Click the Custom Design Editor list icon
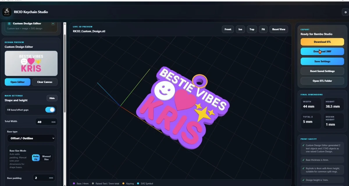The height and width of the screenshot is (186, 349). coord(9,24)
